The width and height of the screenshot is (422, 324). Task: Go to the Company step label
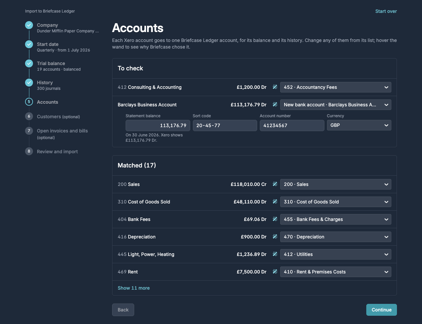pyautogui.click(x=47, y=25)
